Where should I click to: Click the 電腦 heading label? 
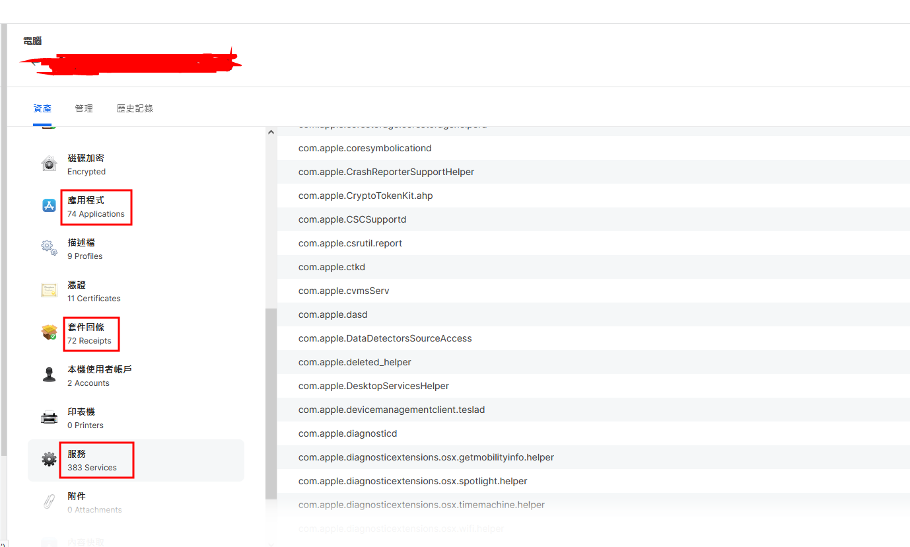pos(32,41)
